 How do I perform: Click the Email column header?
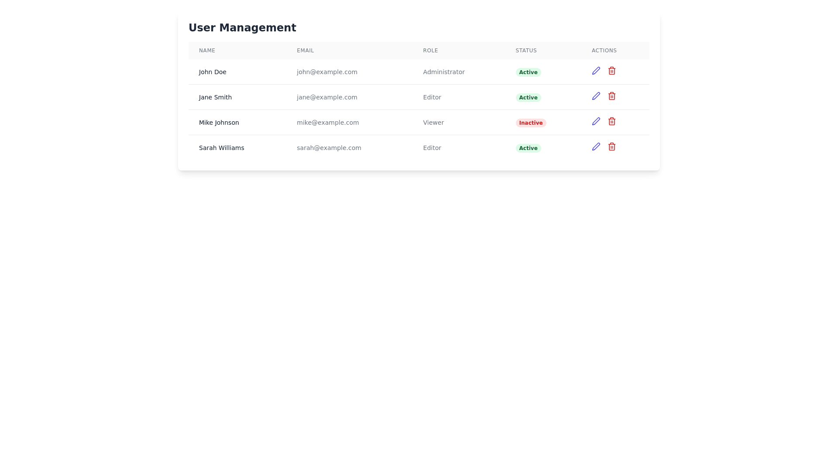coord(305,51)
